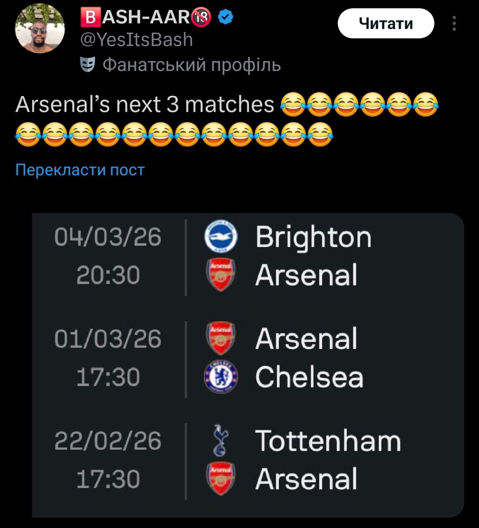Open the three-dot more options menu

point(454,24)
